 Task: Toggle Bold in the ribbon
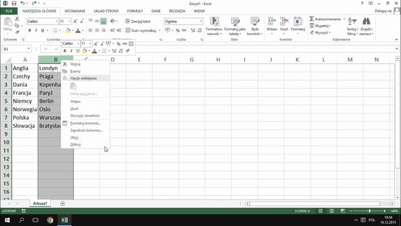tap(29, 31)
